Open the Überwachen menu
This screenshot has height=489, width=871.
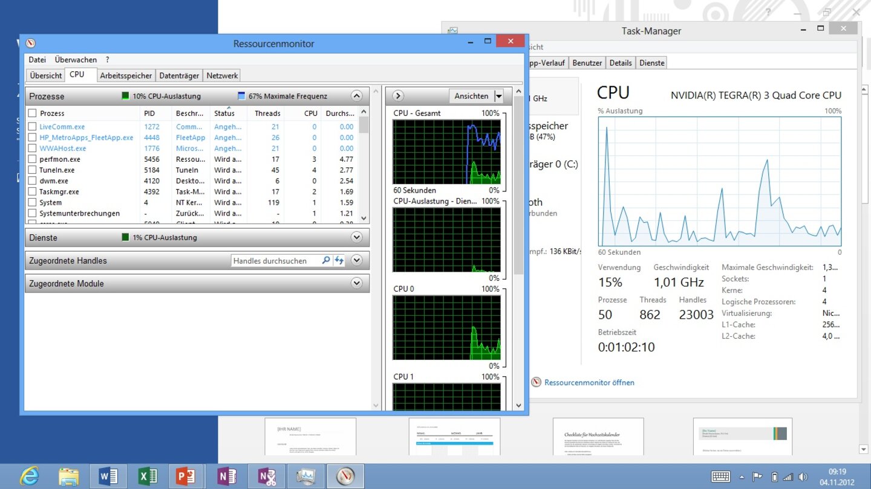tap(76, 60)
